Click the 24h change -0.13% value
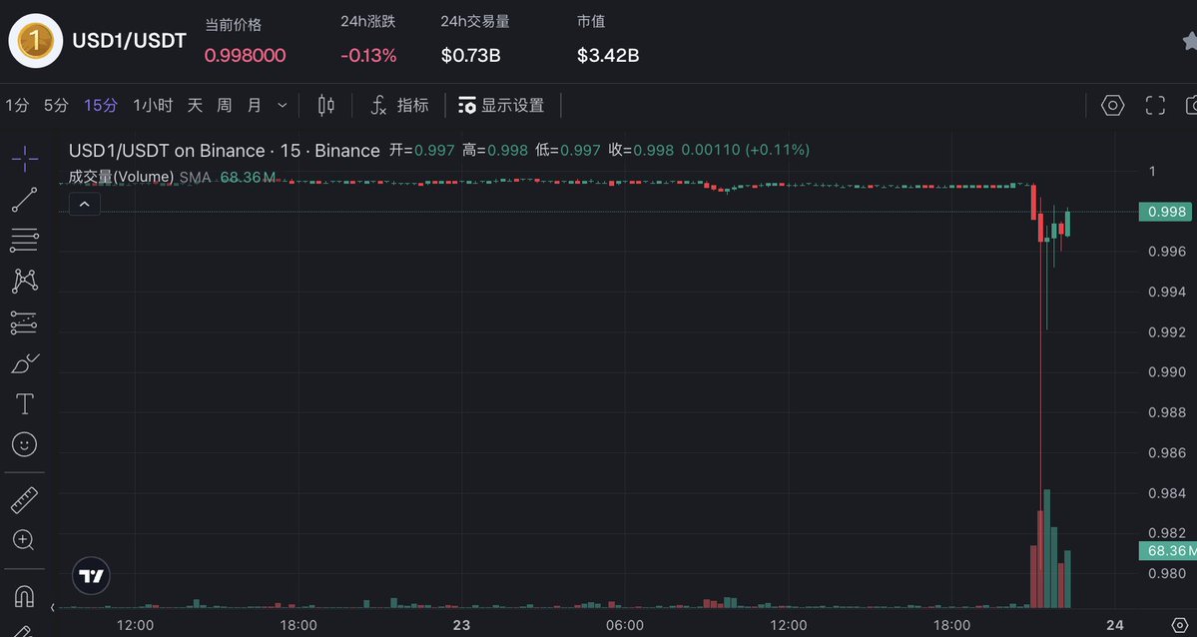Viewport: 1197px width, 637px height. tap(368, 55)
